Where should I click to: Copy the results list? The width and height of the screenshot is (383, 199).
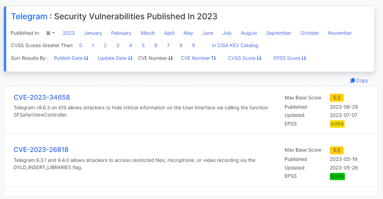359,80
